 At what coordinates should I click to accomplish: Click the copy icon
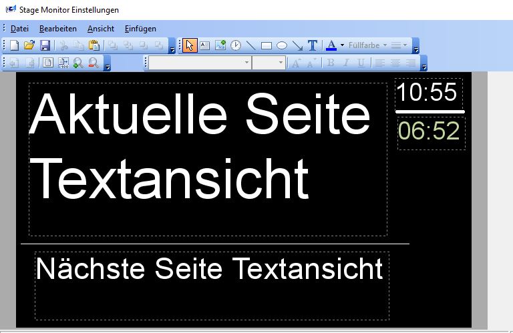coord(79,45)
